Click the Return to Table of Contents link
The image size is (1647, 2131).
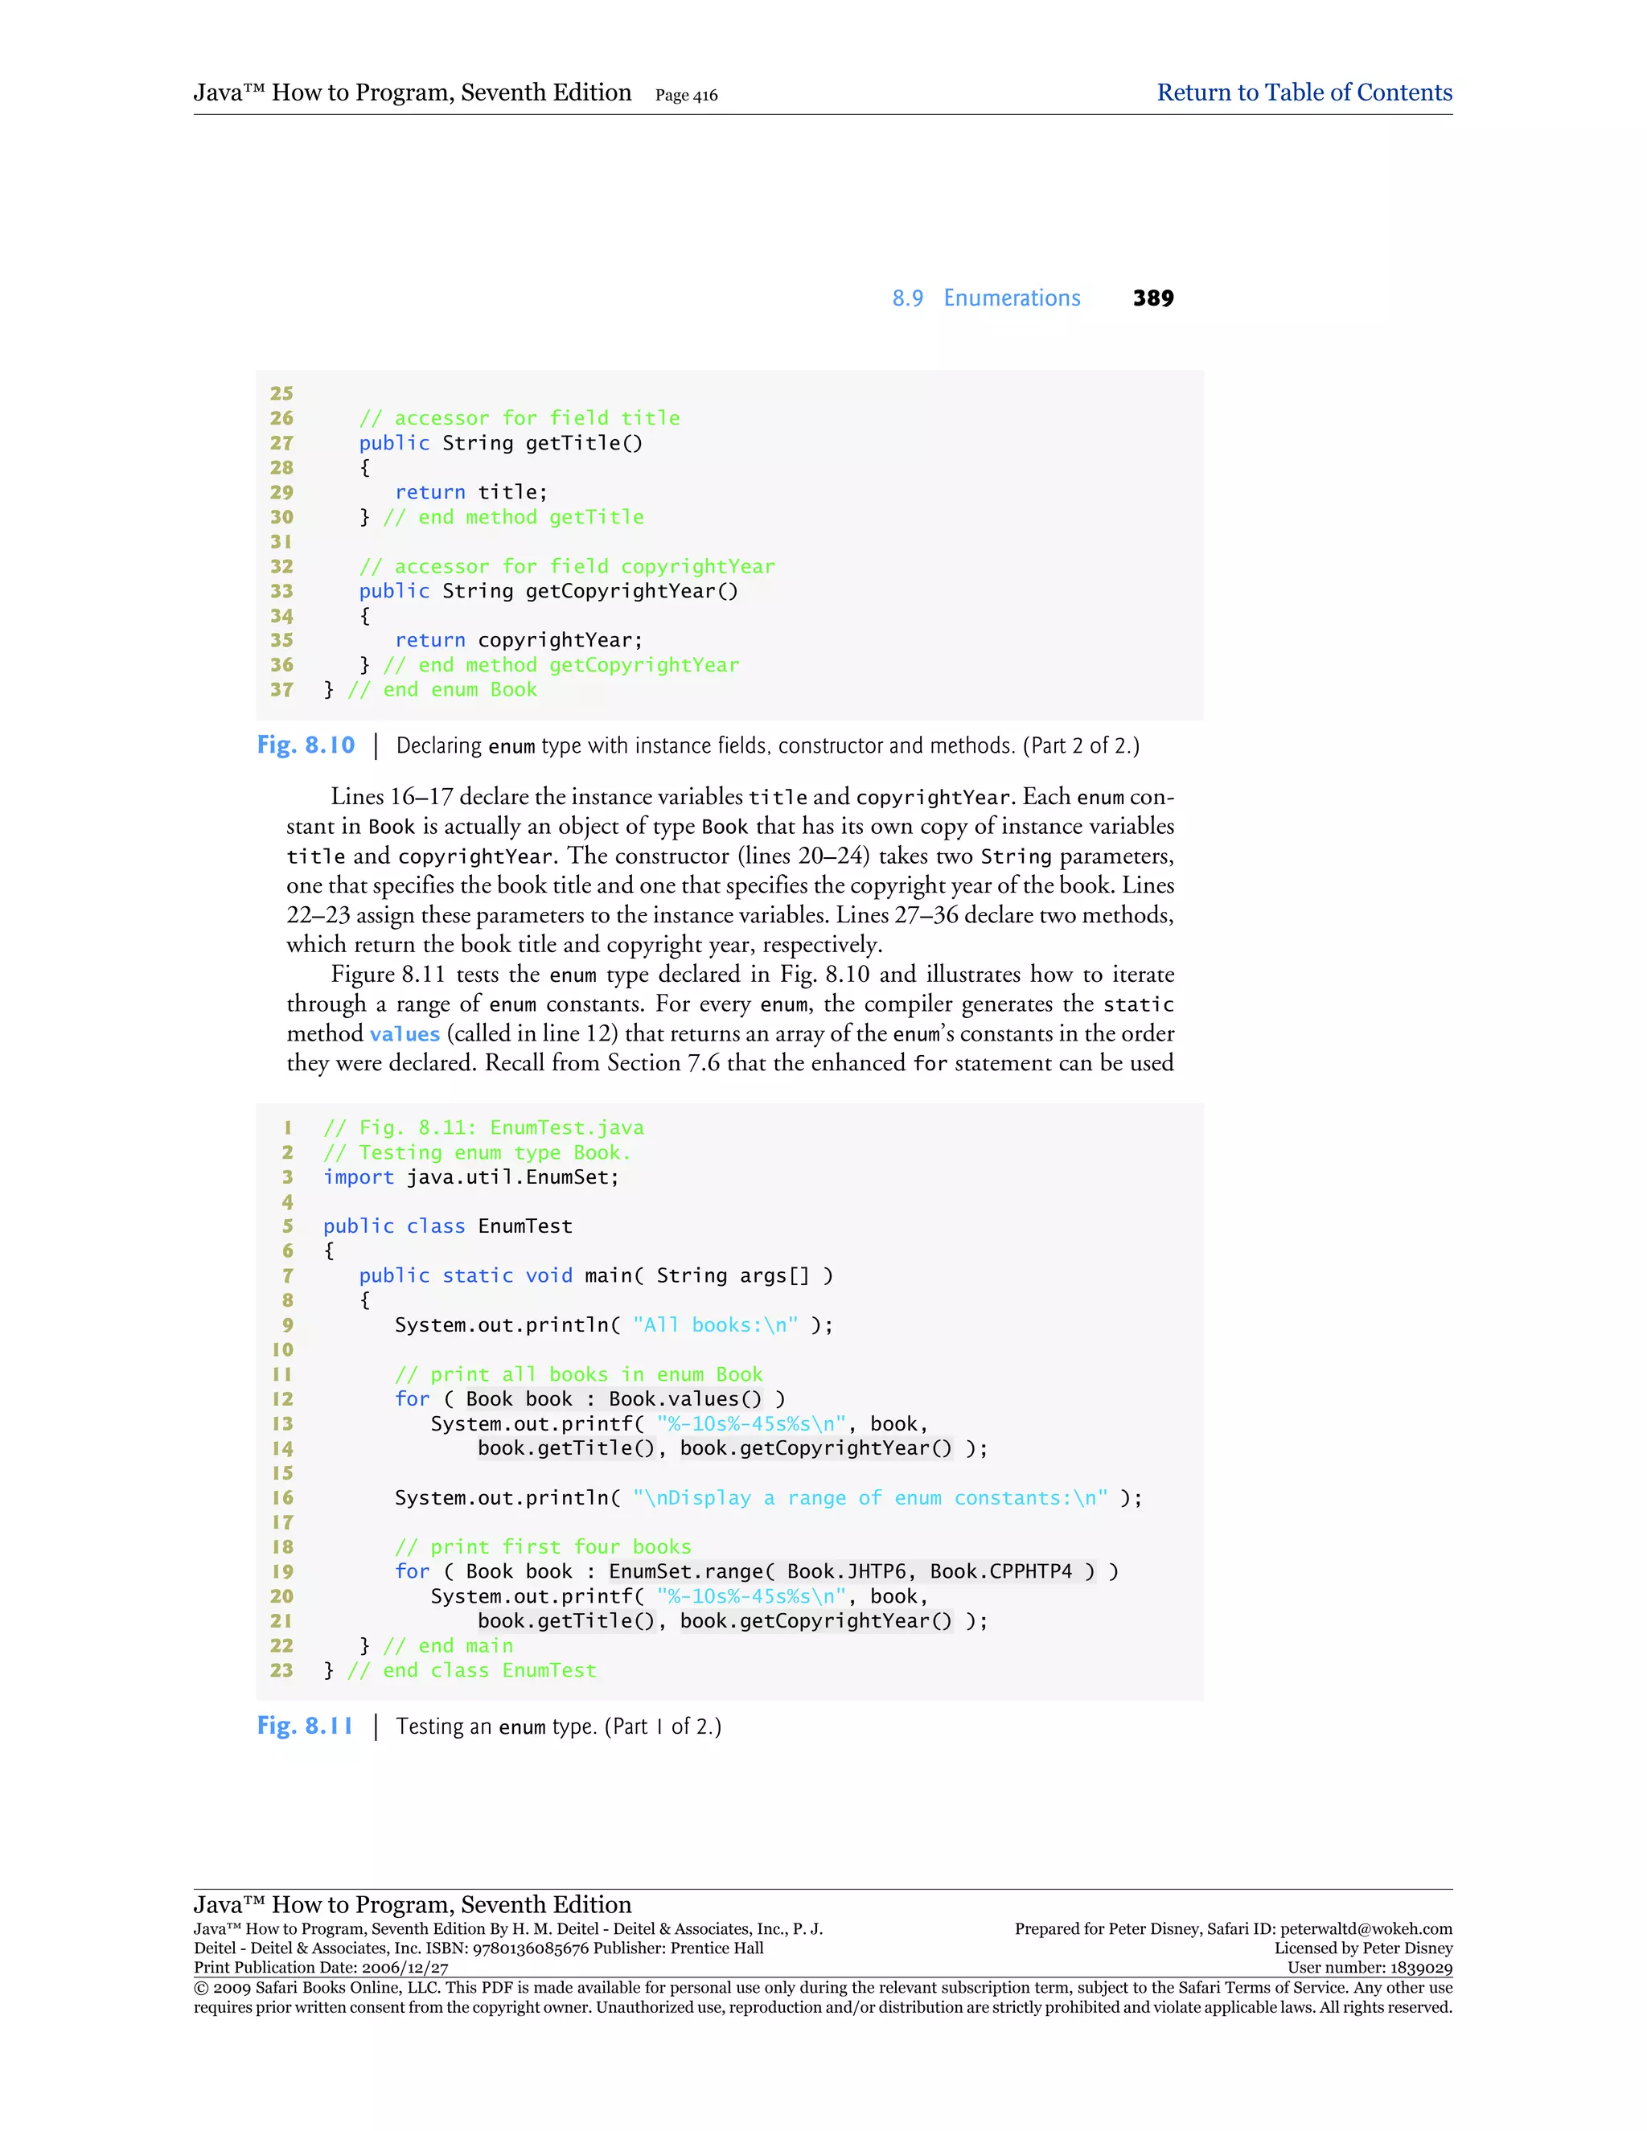click(x=1304, y=92)
